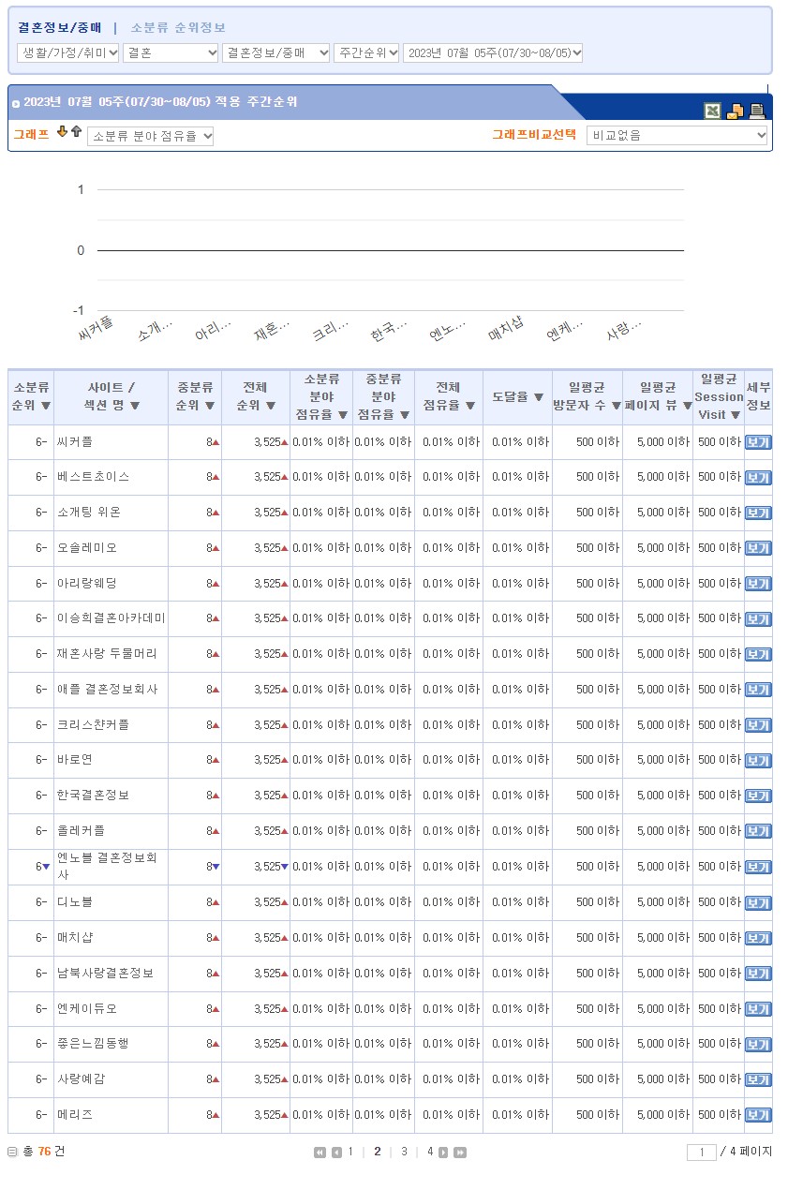This screenshot has height=1190, width=788.
Task: Click the Excel export icon
Action: (713, 112)
